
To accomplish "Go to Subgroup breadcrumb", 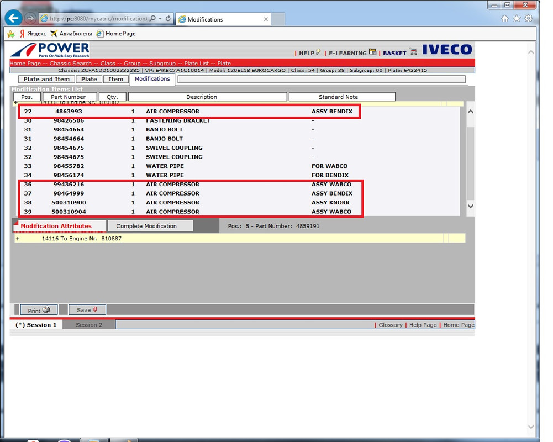I will [162, 63].
